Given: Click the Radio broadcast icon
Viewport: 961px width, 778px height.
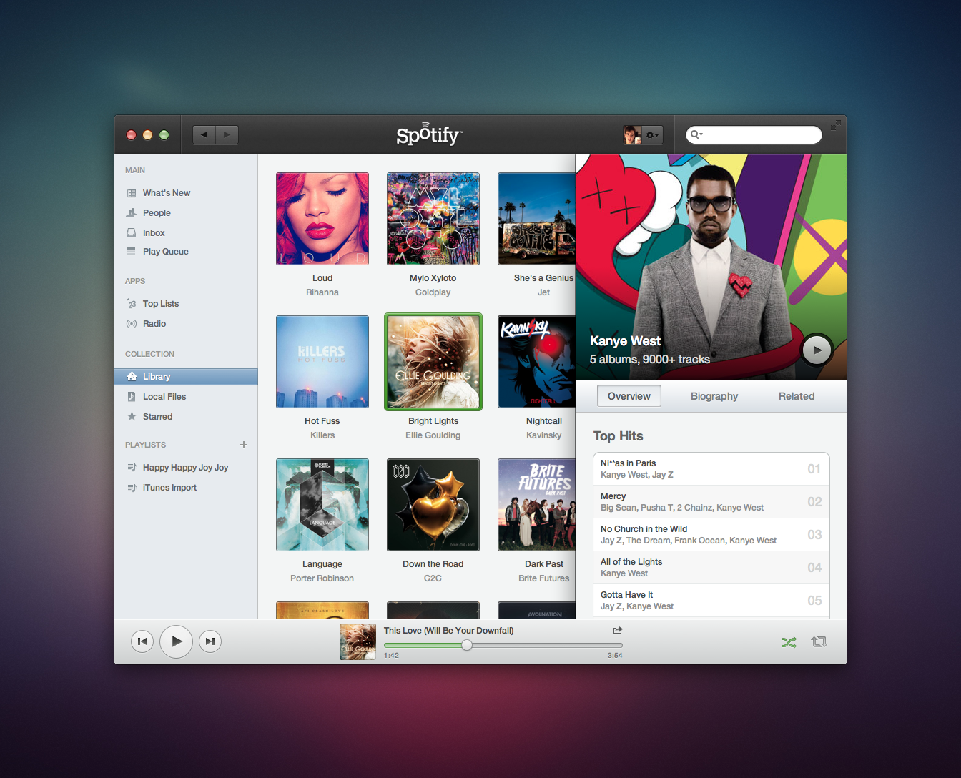Looking at the screenshot, I should click(132, 324).
